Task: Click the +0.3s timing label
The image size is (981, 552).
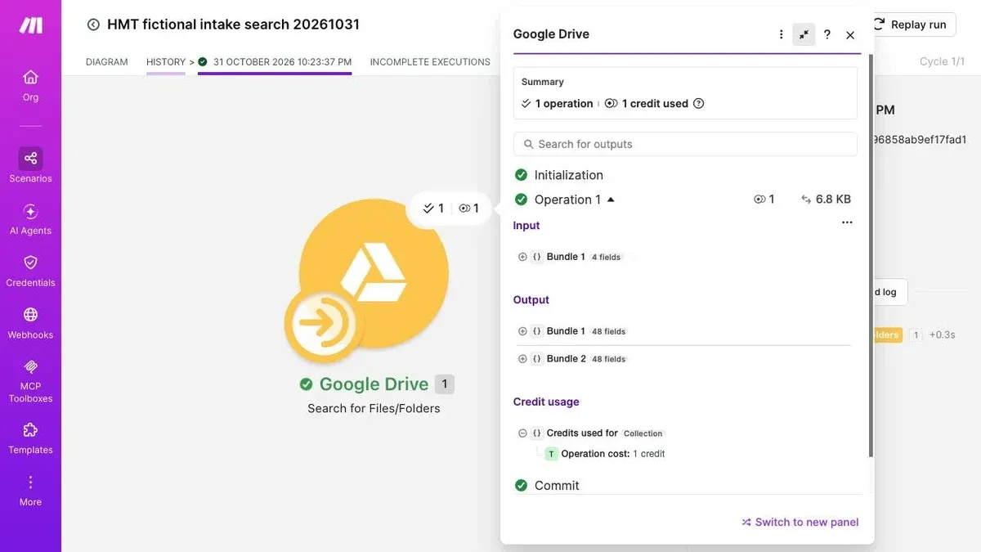Action: coord(943,334)
